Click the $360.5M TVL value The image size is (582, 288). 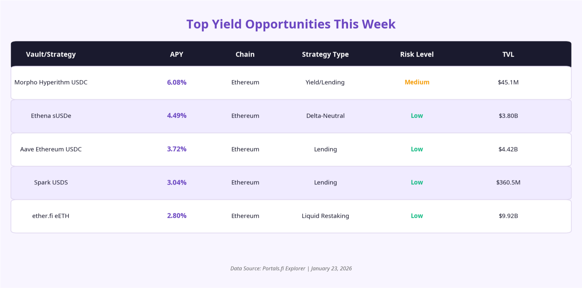pyautogui.click(x=508, y=182)
